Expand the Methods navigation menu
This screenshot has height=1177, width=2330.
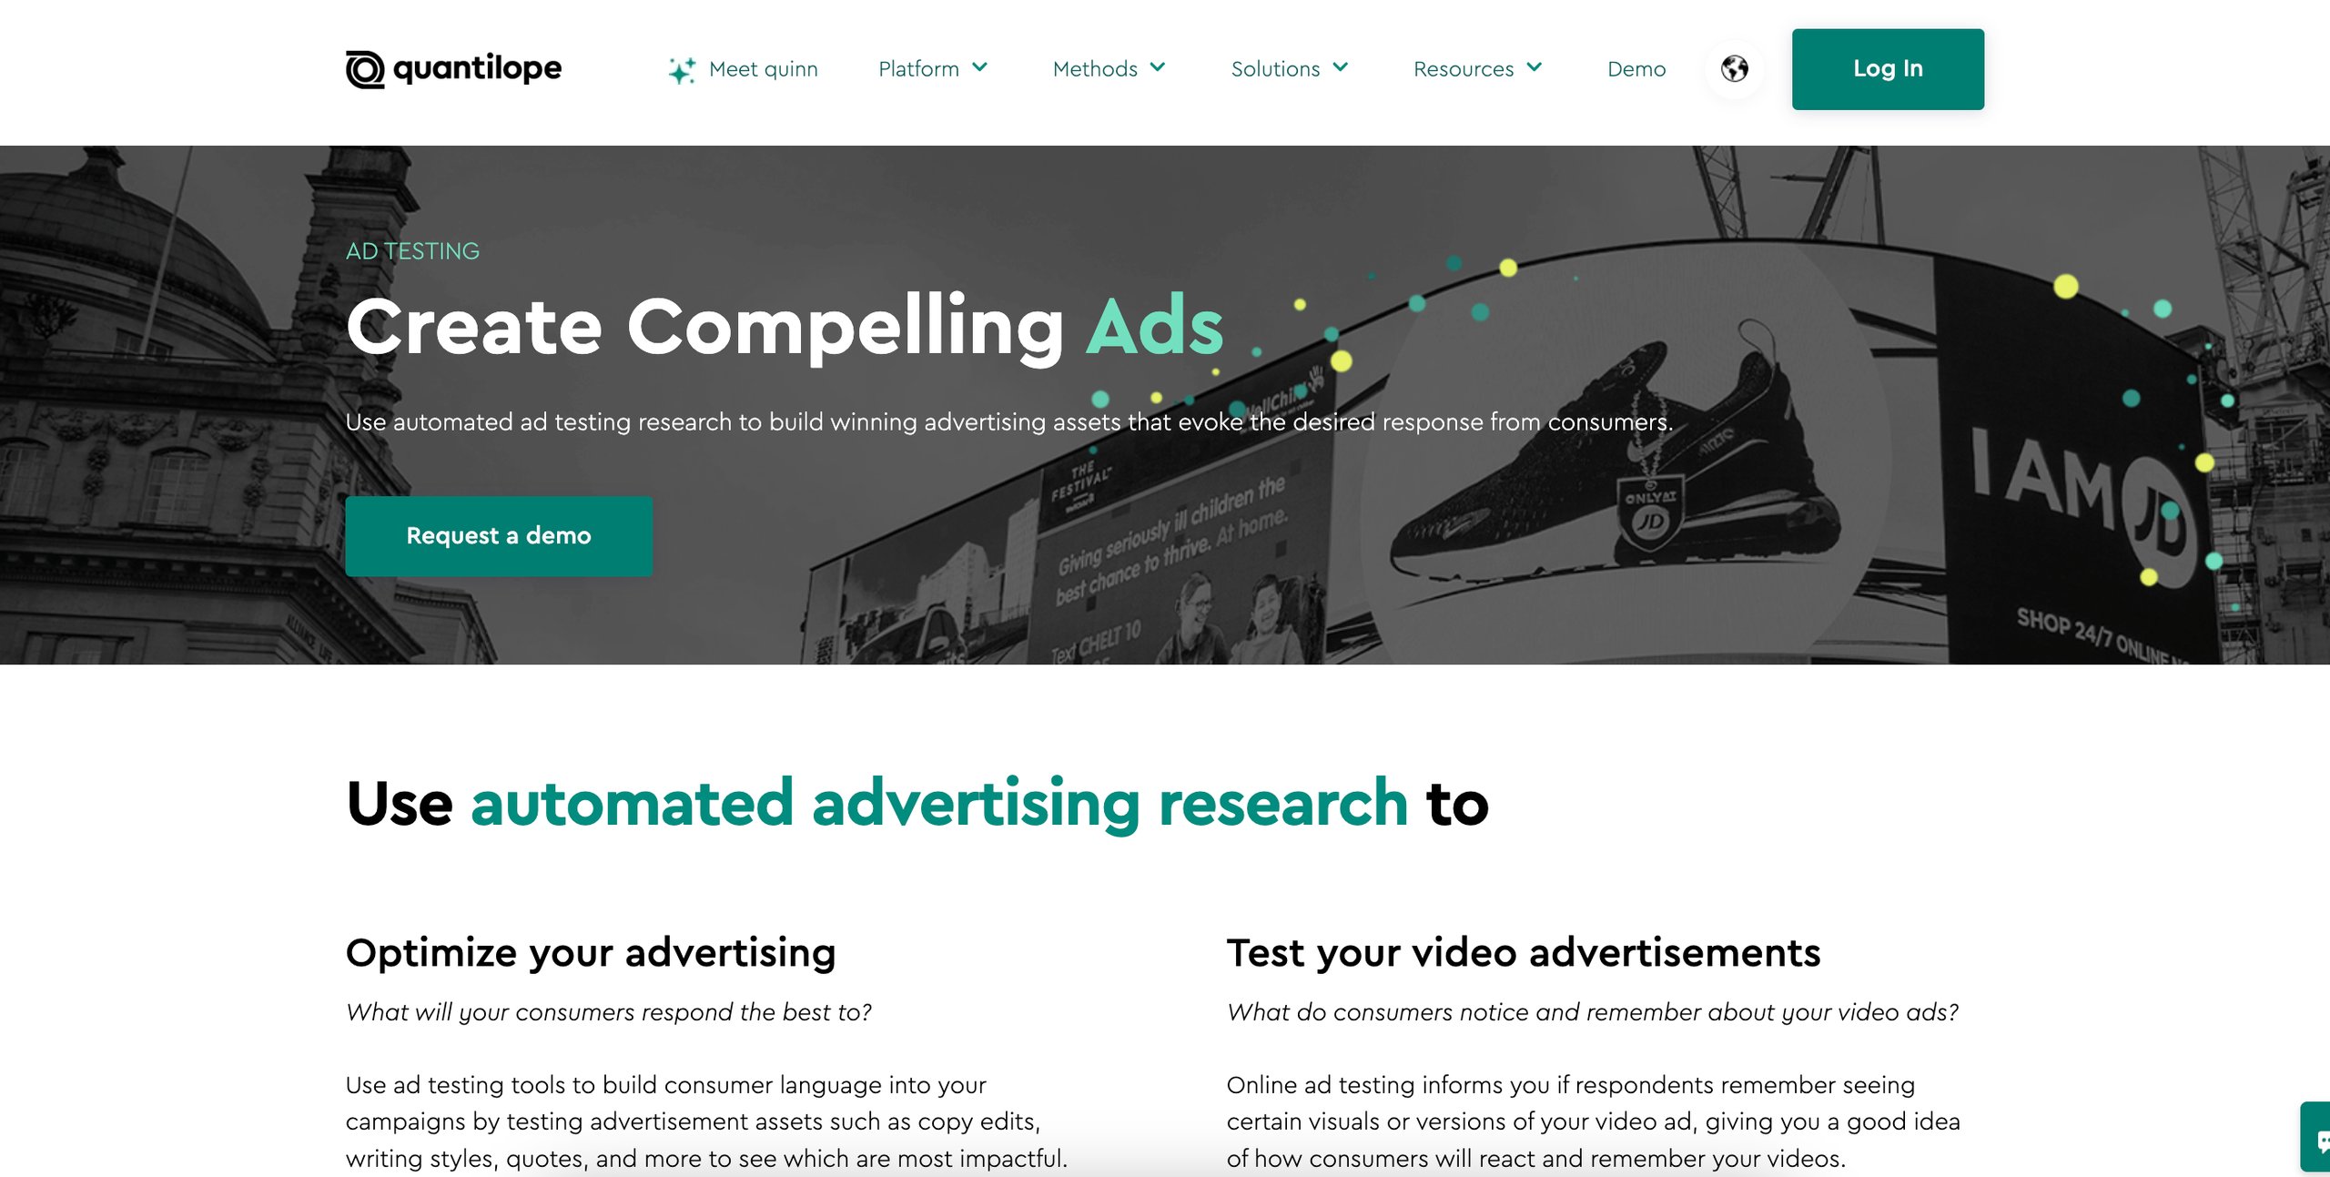click(1106, 67)
